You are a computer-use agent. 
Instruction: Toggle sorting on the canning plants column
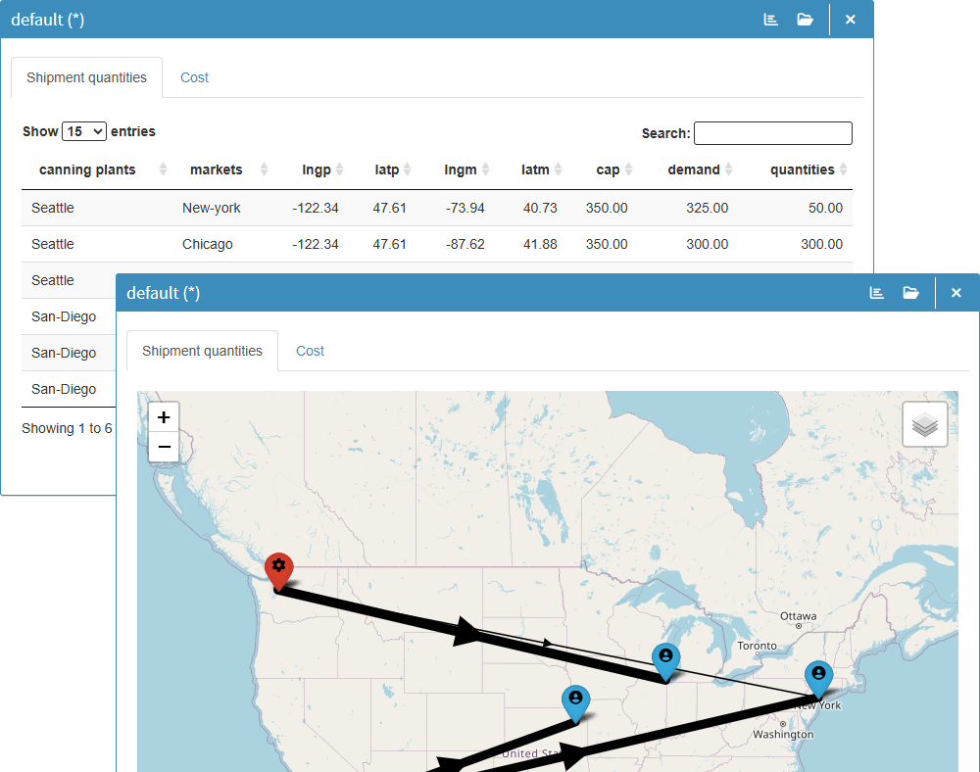tap(87, 169)
